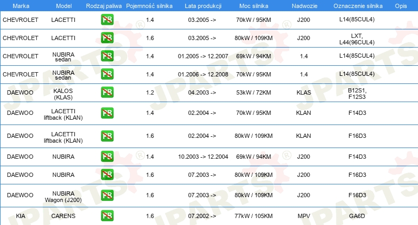This screenshot has height=225, width=418.
Task: Select fuel icon for NUBIRA sedan 01.2006 -> 12.2008 row
Action: (x=107, y=74)
